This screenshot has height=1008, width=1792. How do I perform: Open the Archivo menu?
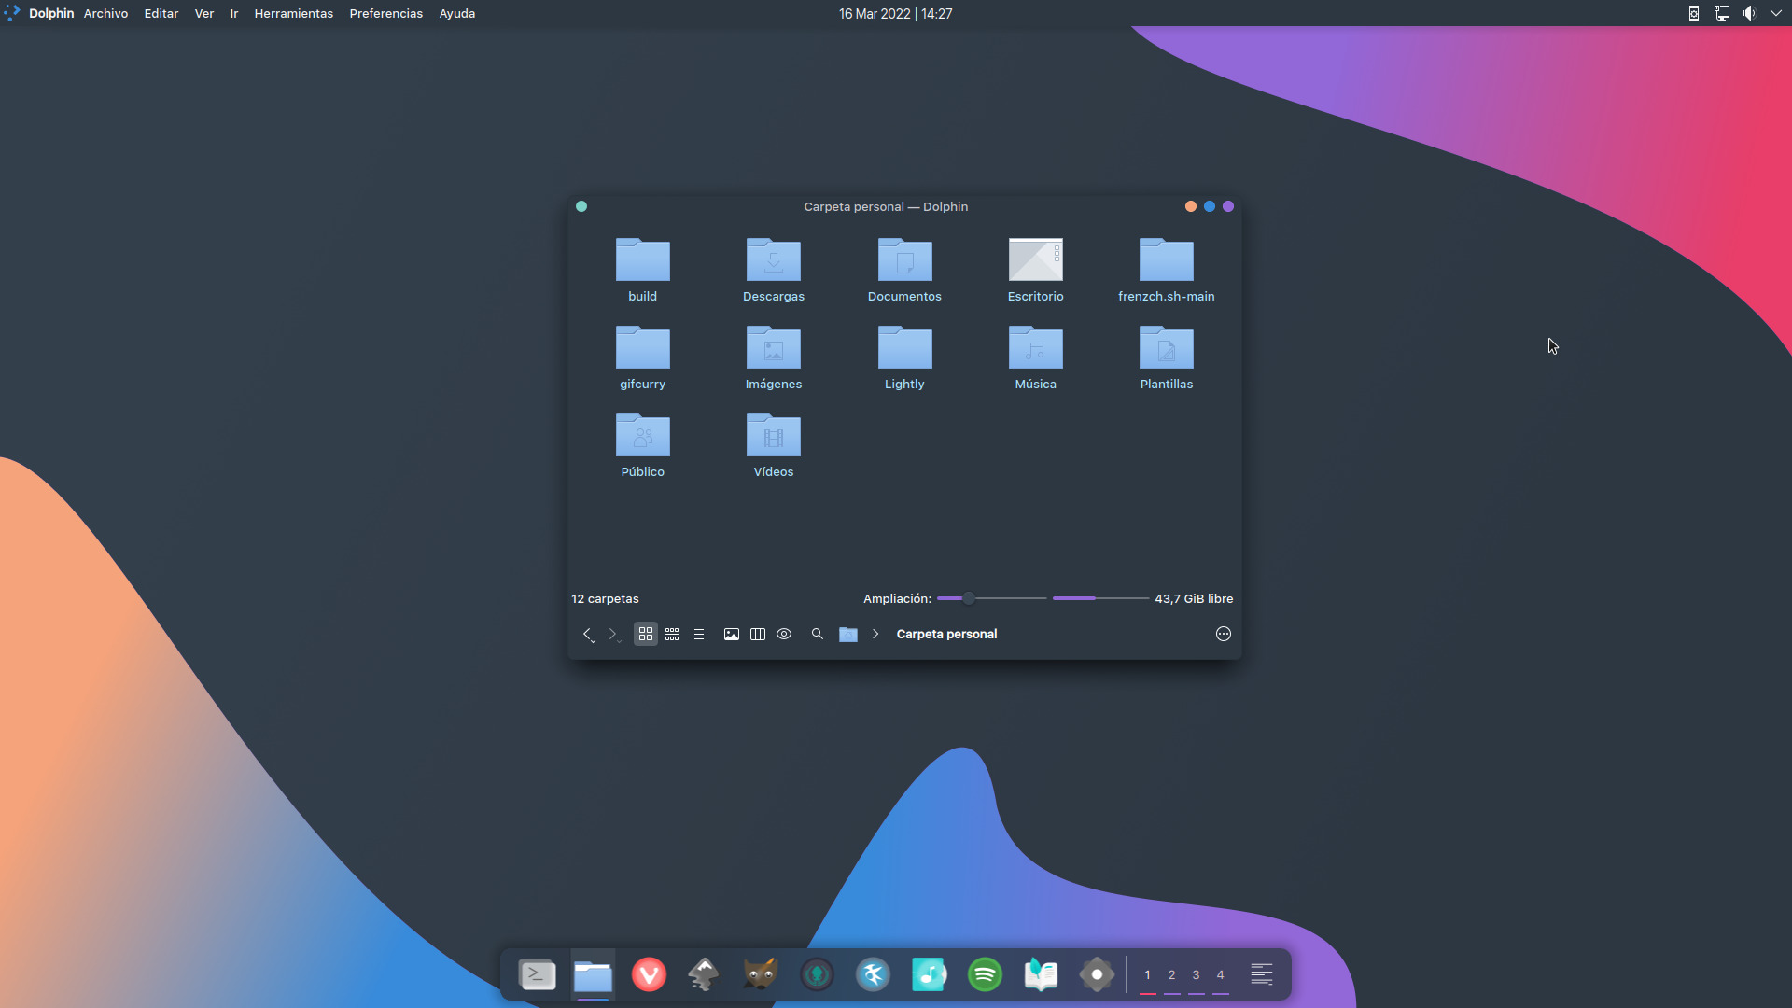click(x=105, y=14)
